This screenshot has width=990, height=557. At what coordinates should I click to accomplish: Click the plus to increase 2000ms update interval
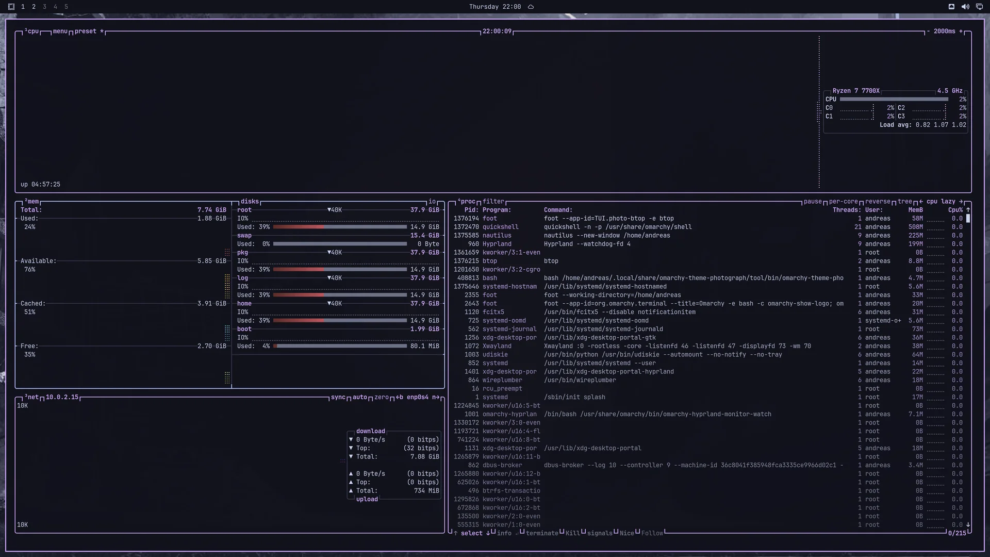tap(961, 31)
